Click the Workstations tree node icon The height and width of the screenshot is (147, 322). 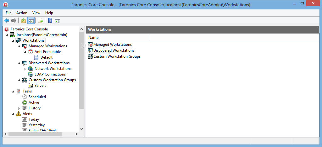(19, 40)
